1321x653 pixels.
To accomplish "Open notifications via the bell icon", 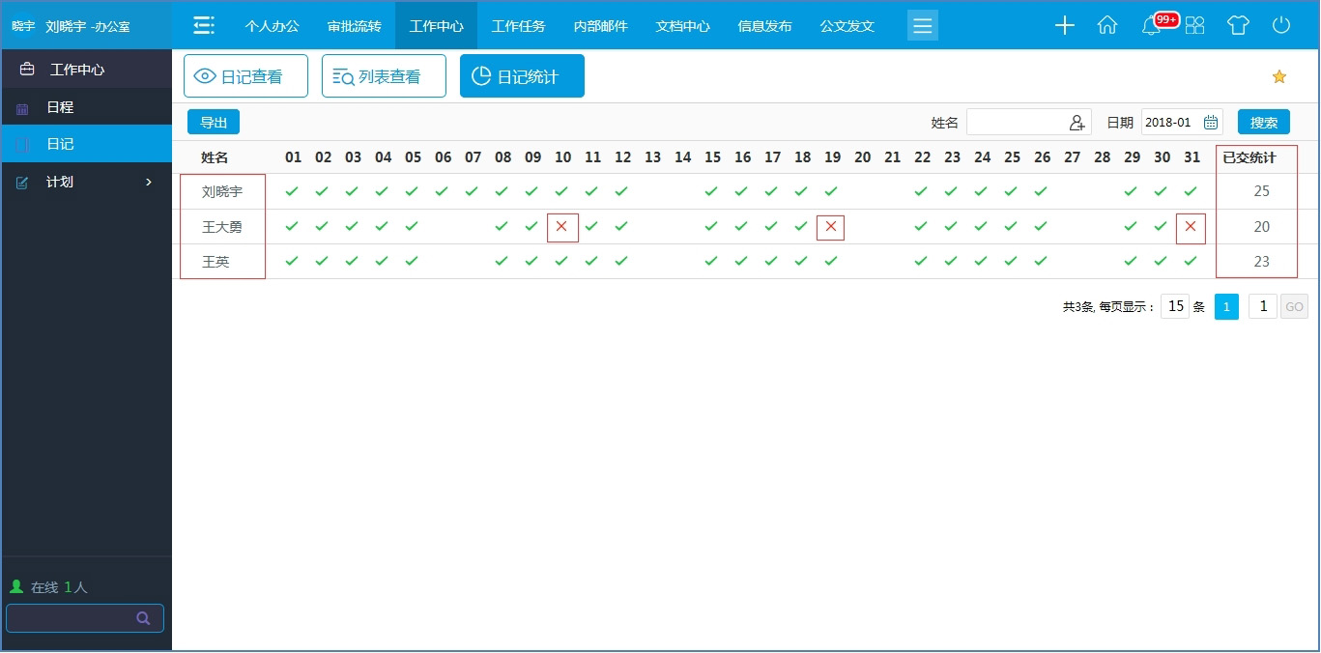I will point(1150,26).
